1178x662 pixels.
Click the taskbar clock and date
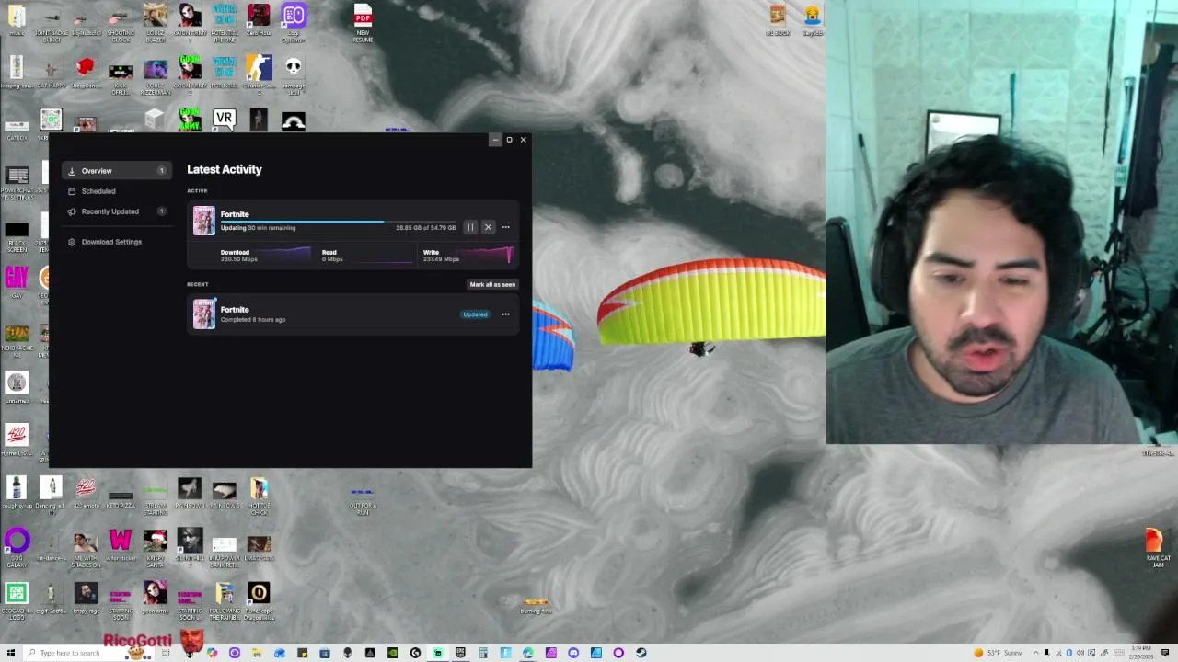click(1141, 653)
